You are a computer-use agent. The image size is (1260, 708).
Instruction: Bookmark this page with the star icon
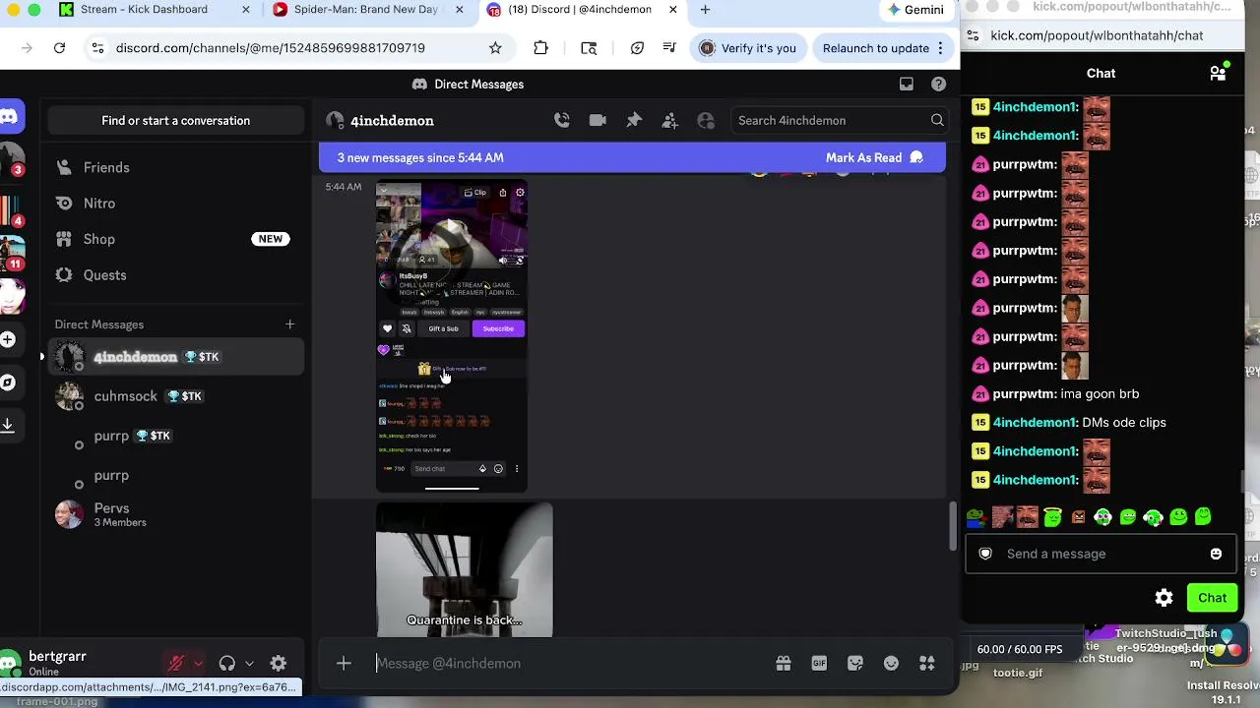(x=495, y=48)
